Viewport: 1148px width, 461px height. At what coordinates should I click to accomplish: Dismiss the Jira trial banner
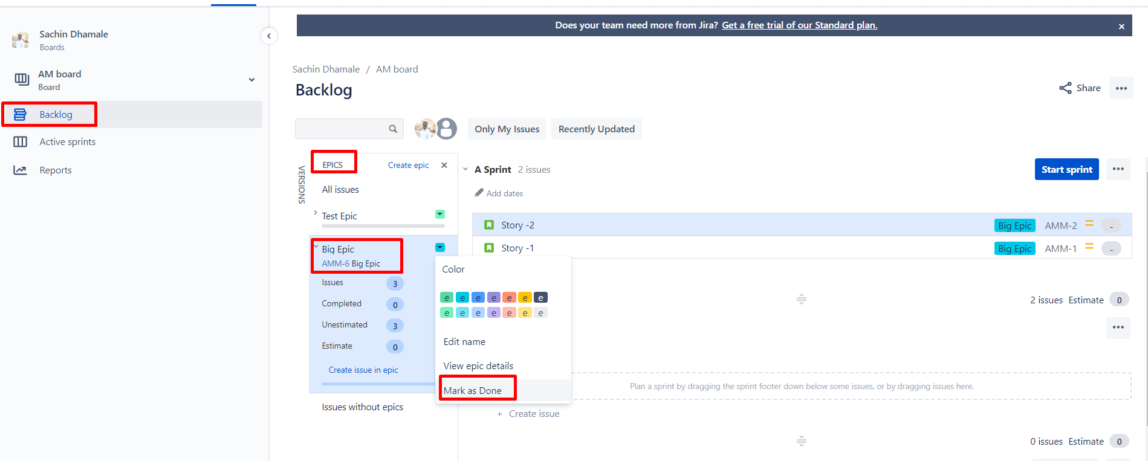(1121, 26)
